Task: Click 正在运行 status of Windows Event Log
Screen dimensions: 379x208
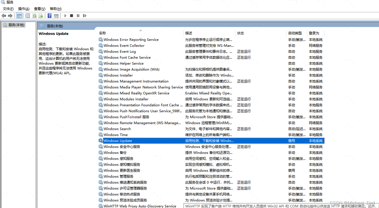Action: tap(244, 52)
